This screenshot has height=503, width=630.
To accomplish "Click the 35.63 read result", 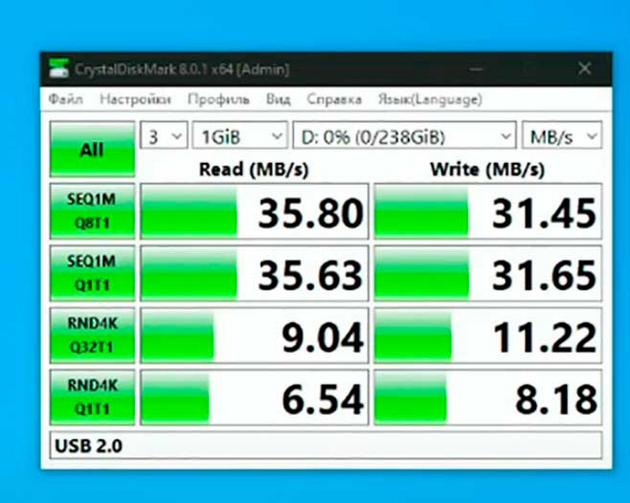I will coord(254,273).
